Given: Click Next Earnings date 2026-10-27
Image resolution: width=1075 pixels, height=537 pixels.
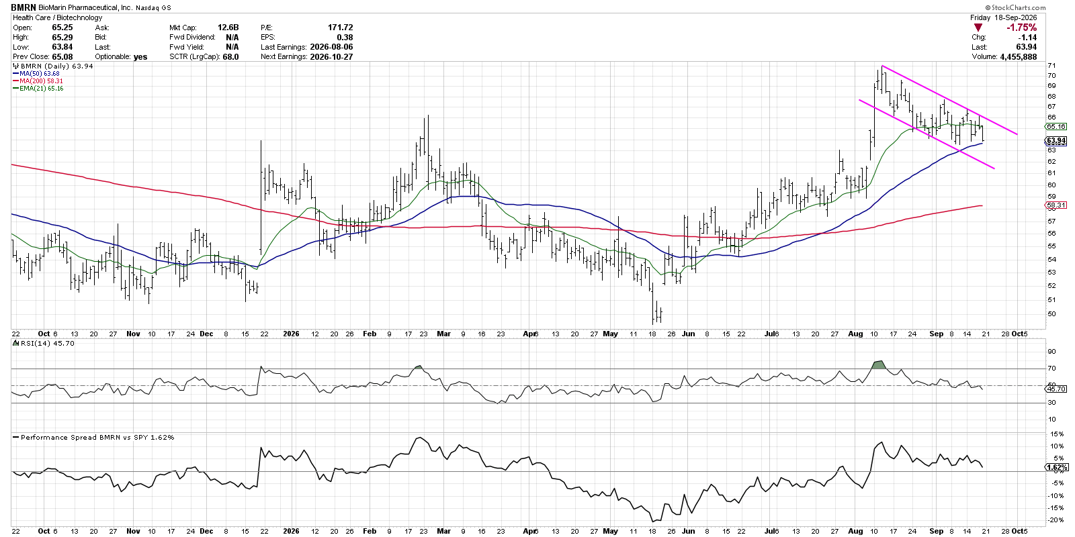Looking at the screenshot, I should pos(331,57).
